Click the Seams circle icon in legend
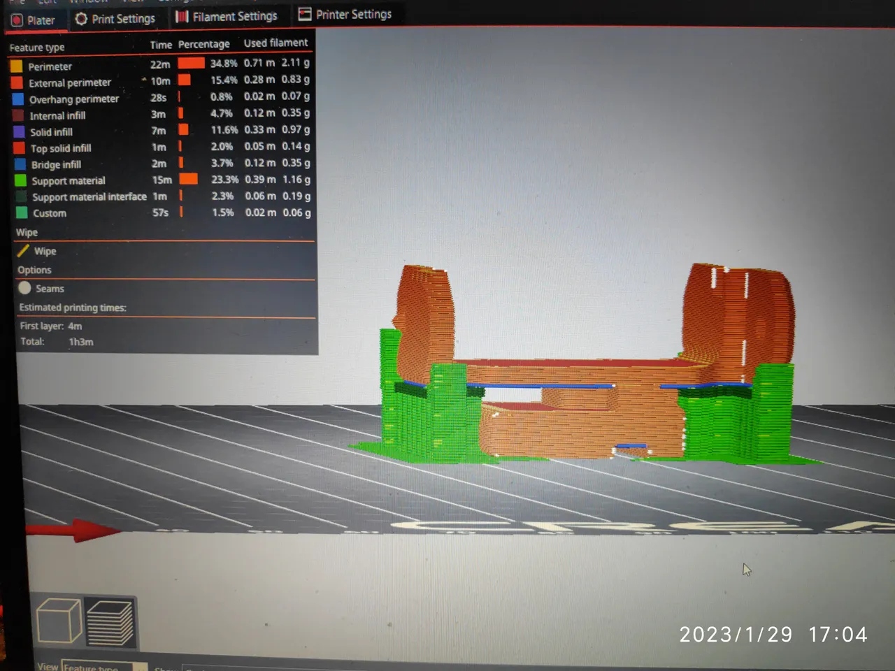Viewport: 895px width, 671px height. (24, 288)
